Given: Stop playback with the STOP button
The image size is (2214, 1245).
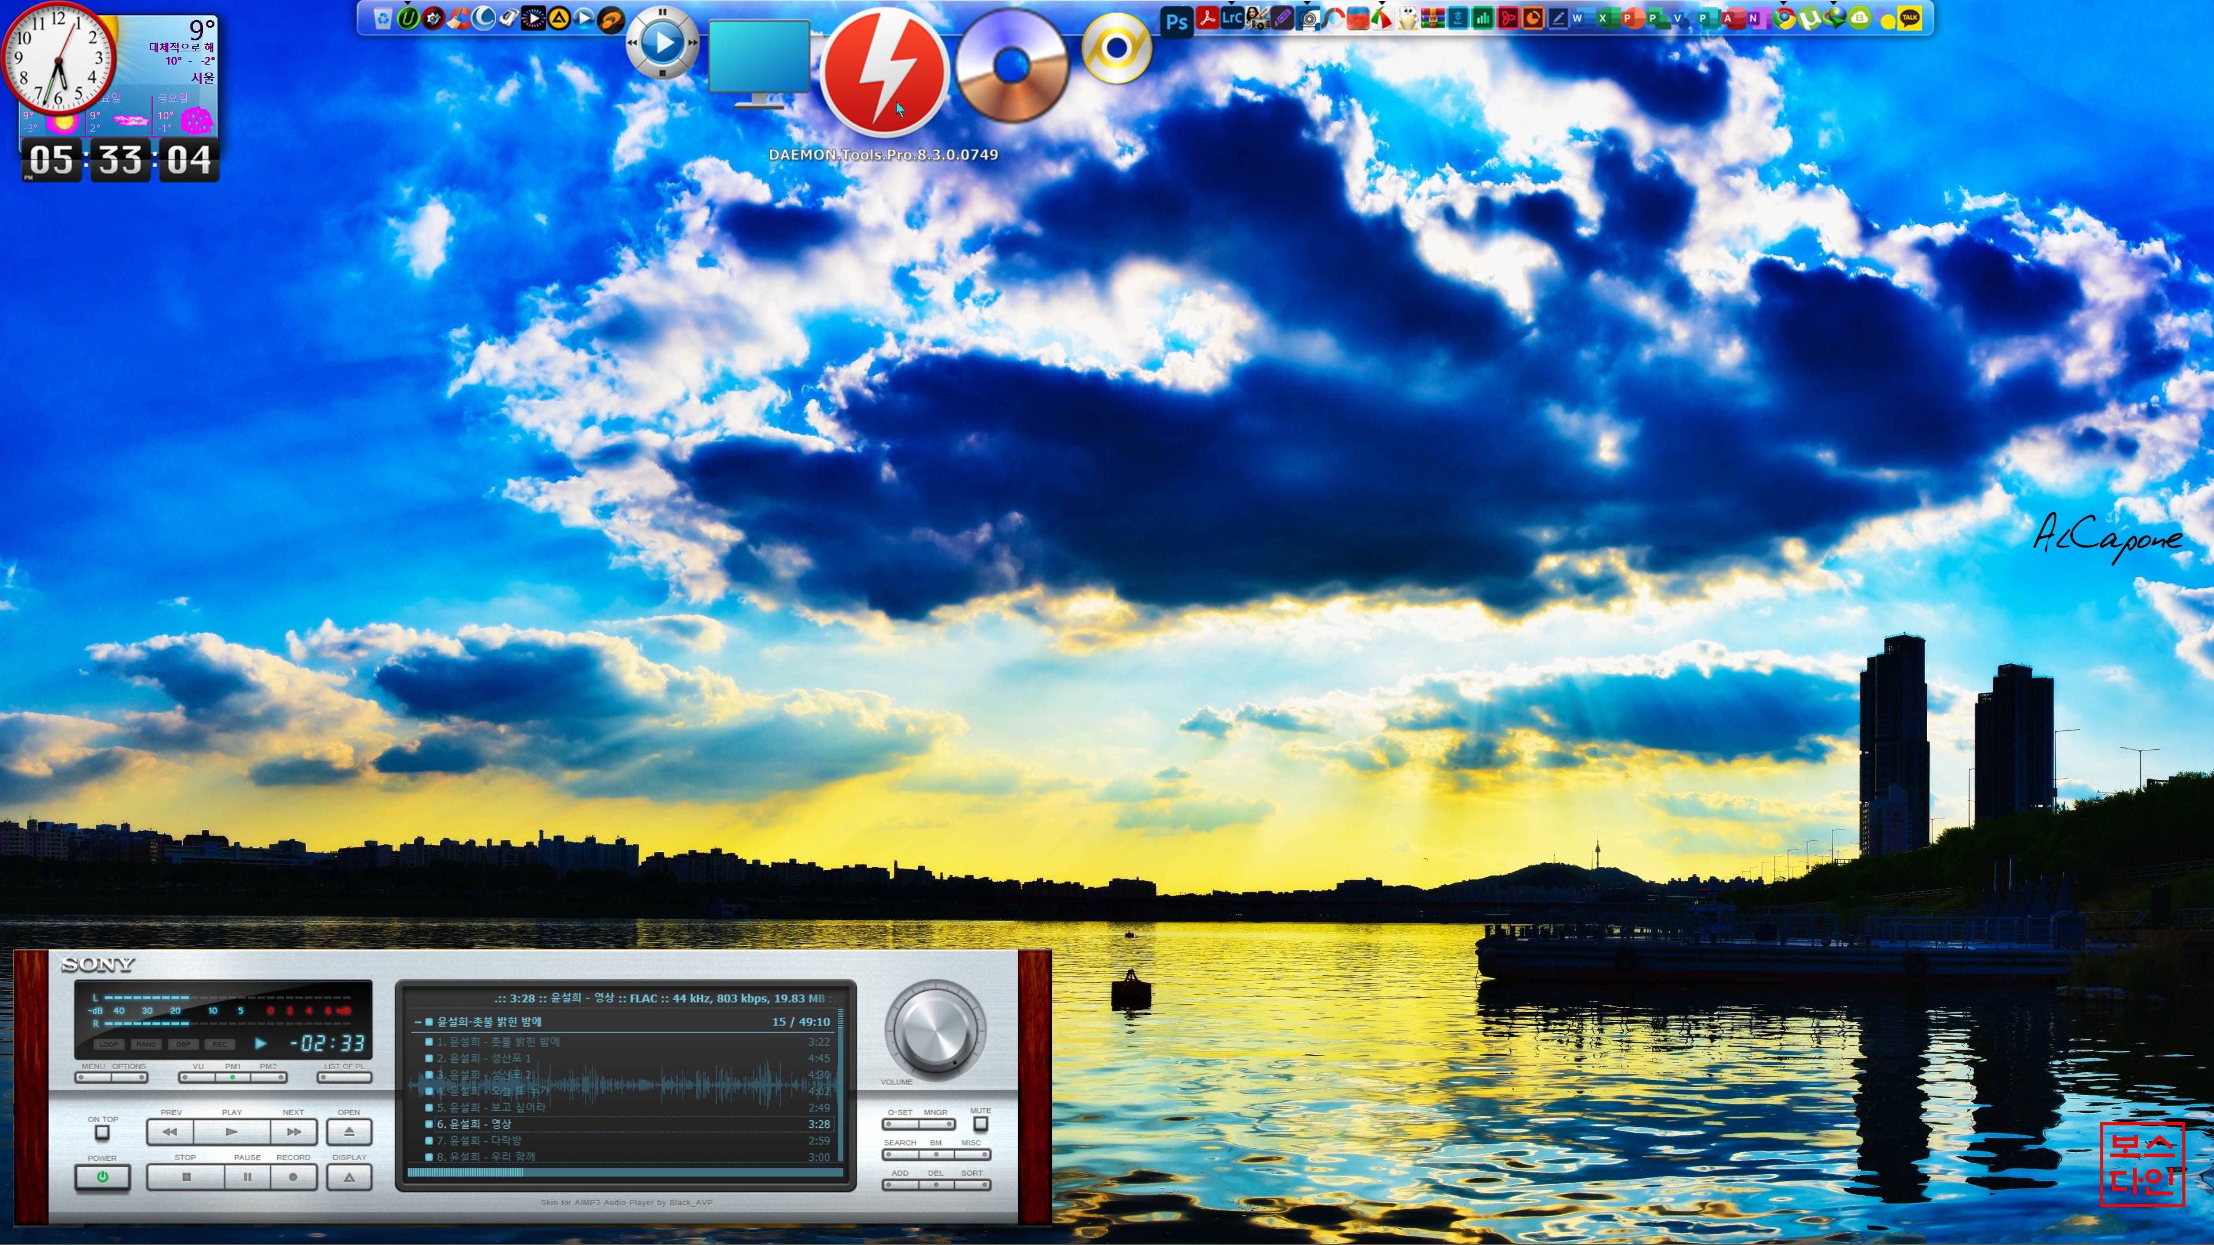Looking at the screenshot, I should click(x=186, y=1177).
